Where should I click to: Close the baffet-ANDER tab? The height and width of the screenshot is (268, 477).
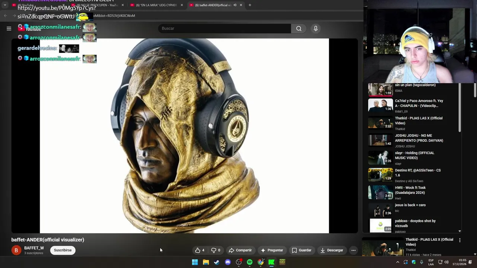tap(241, 5)
